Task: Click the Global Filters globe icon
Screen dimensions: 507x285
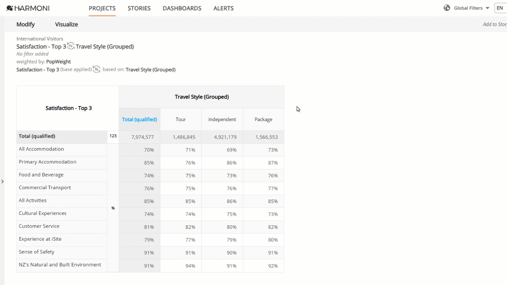Action: pyautogui.click(x=447, y=8)
